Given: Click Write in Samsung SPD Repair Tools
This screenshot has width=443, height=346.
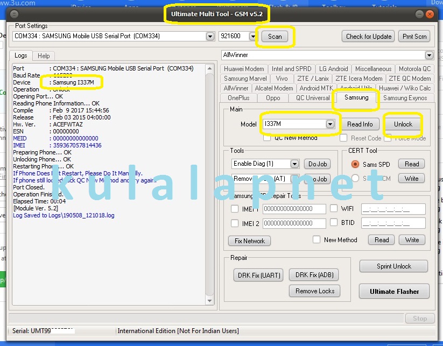Looking at the screenshot, I should click(x=412, y=240).
